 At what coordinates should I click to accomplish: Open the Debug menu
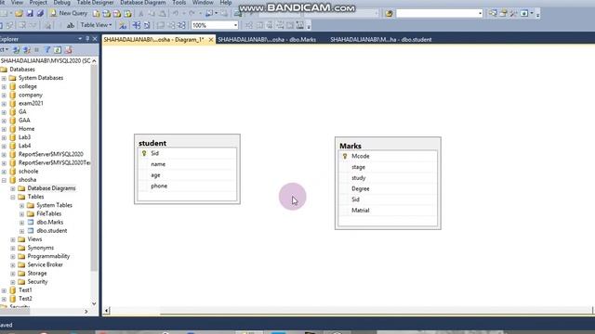pos(62,3)
